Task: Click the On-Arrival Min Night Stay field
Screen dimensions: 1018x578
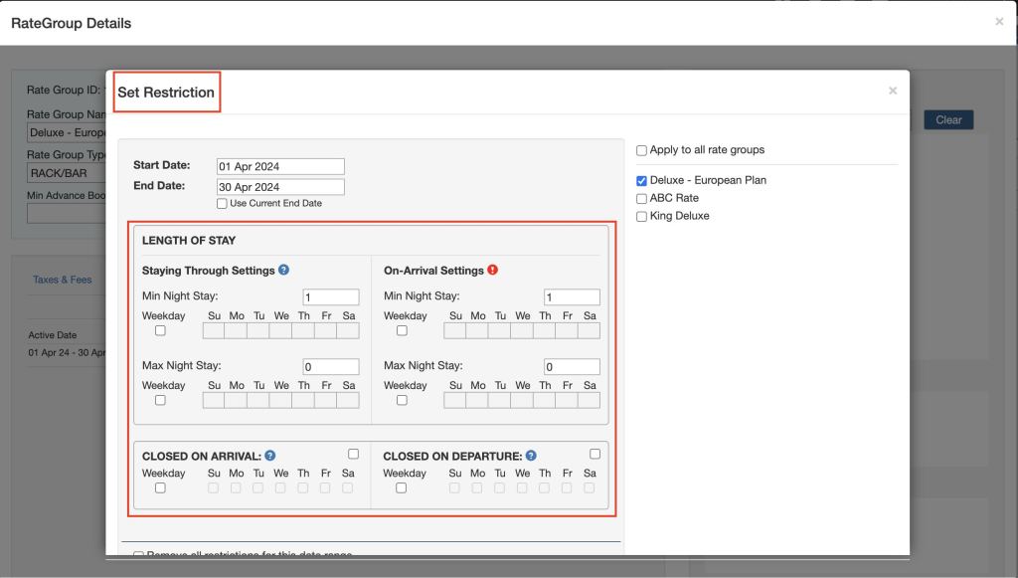Action: coord(572,296)
